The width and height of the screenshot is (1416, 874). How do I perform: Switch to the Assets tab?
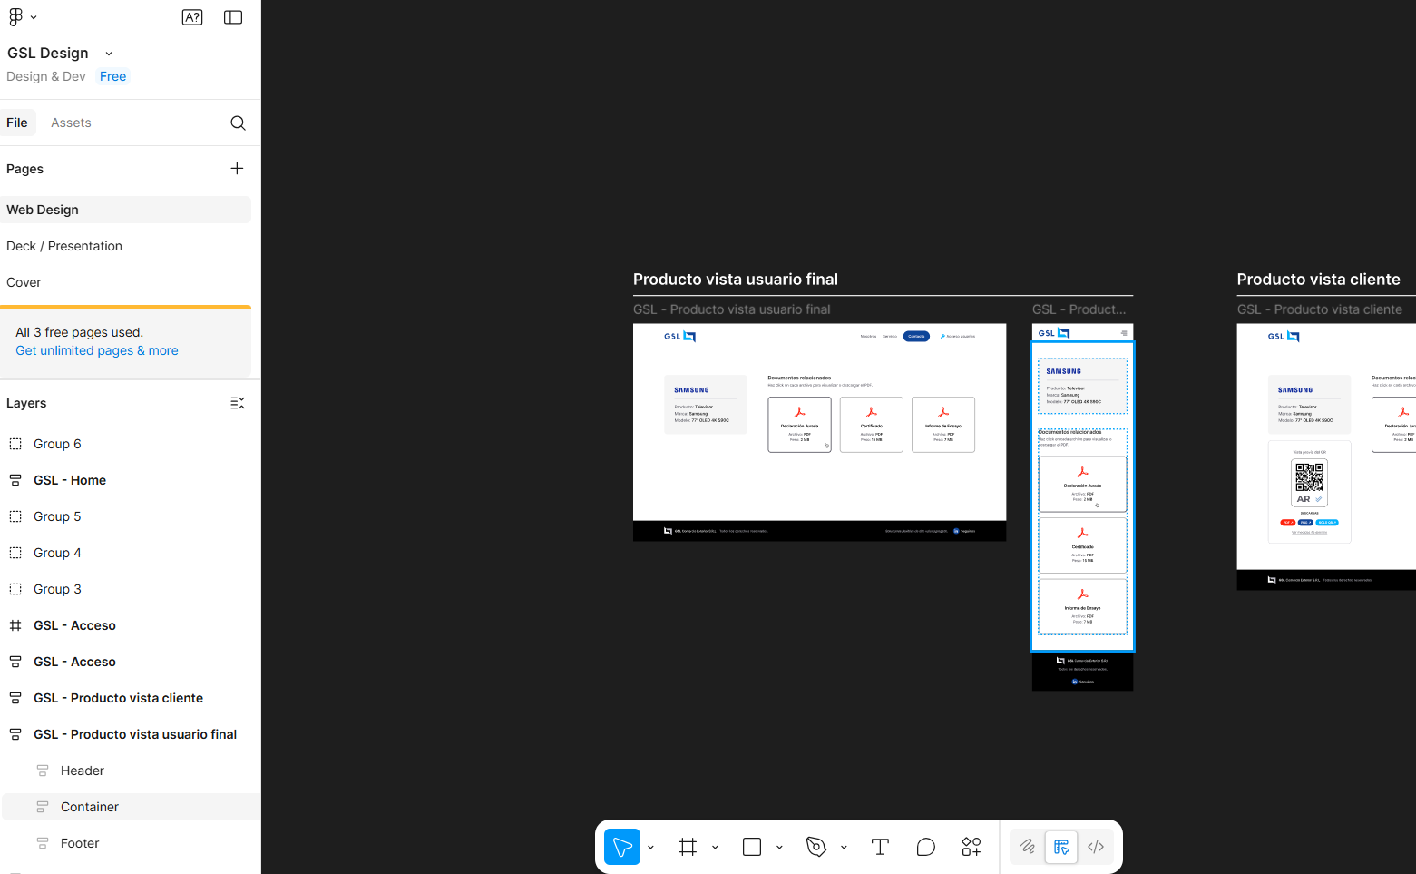click(x=71, y=123)
